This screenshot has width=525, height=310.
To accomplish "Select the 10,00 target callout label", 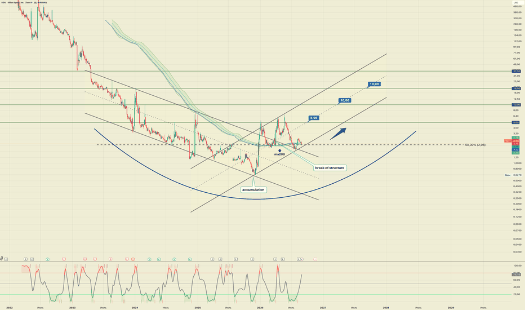I will pos(345,100).
